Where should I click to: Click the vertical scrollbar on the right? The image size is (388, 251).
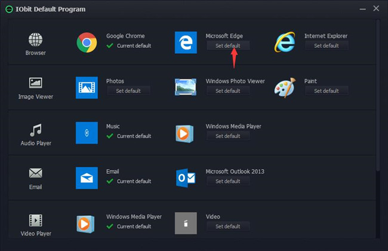click(x=378, y=95)
